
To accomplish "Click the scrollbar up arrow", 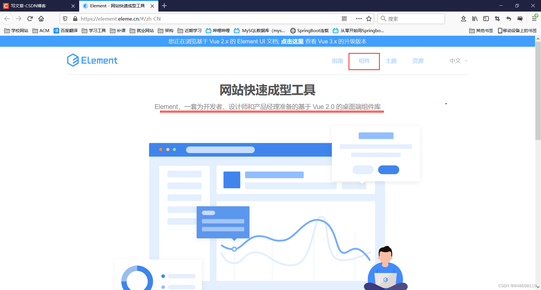I will [538, 39].
